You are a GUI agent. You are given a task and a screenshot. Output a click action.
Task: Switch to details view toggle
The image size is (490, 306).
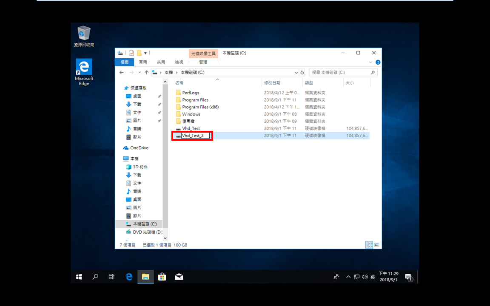(x=369, y=245)
